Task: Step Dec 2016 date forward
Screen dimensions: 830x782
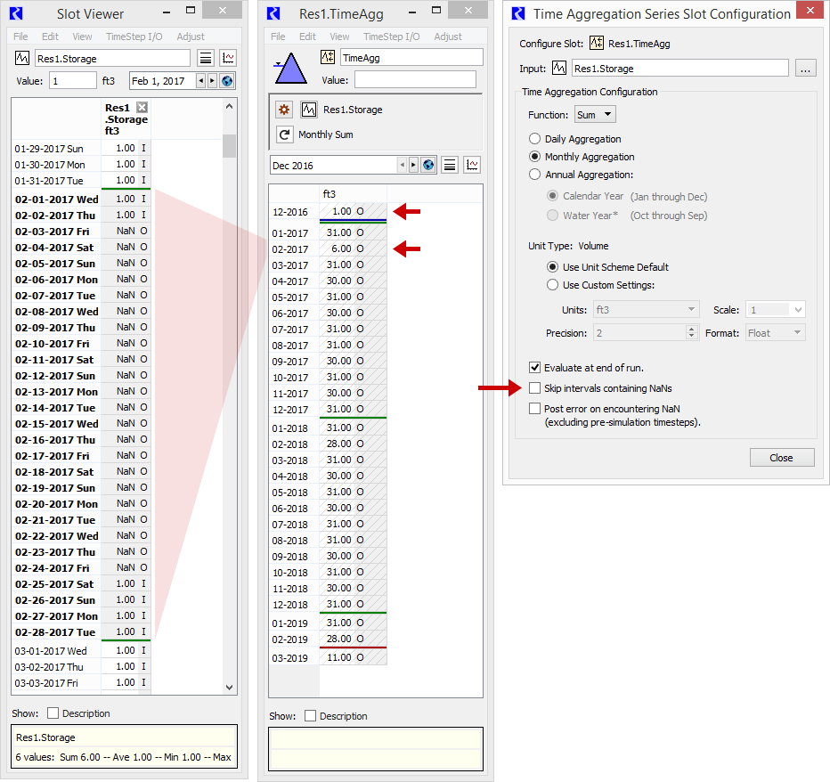Action: tap(413, 165)
